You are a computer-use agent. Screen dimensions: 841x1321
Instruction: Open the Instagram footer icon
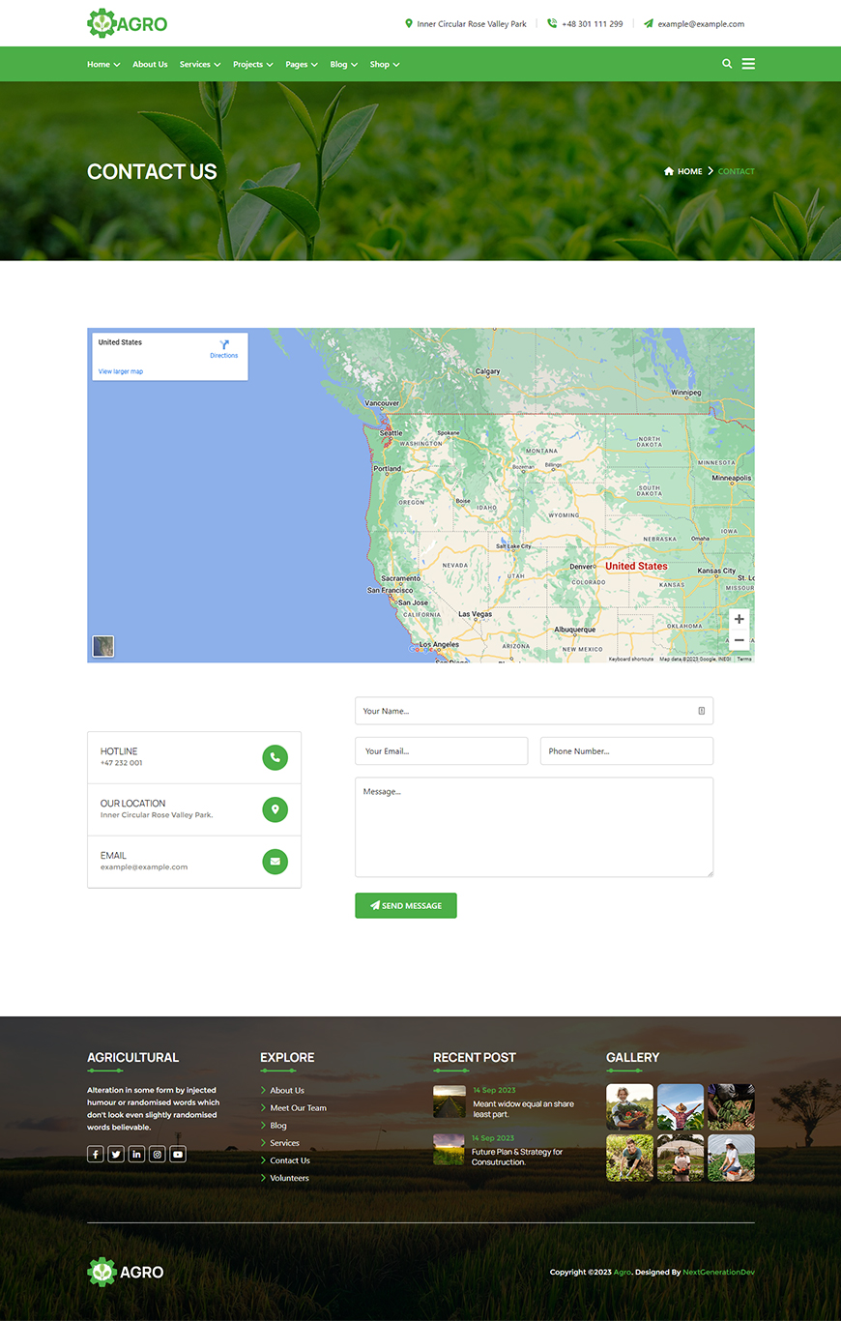pyautogui.click(x=158, y=1154)
